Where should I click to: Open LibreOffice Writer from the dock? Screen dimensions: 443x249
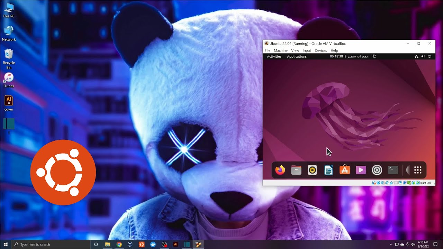pos(328,170)
